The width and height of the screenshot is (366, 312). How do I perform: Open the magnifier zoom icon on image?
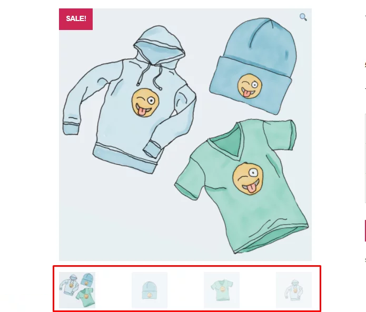tap(303, 17)
